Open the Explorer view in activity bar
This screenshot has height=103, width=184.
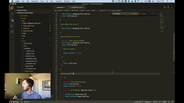[12, 8]
